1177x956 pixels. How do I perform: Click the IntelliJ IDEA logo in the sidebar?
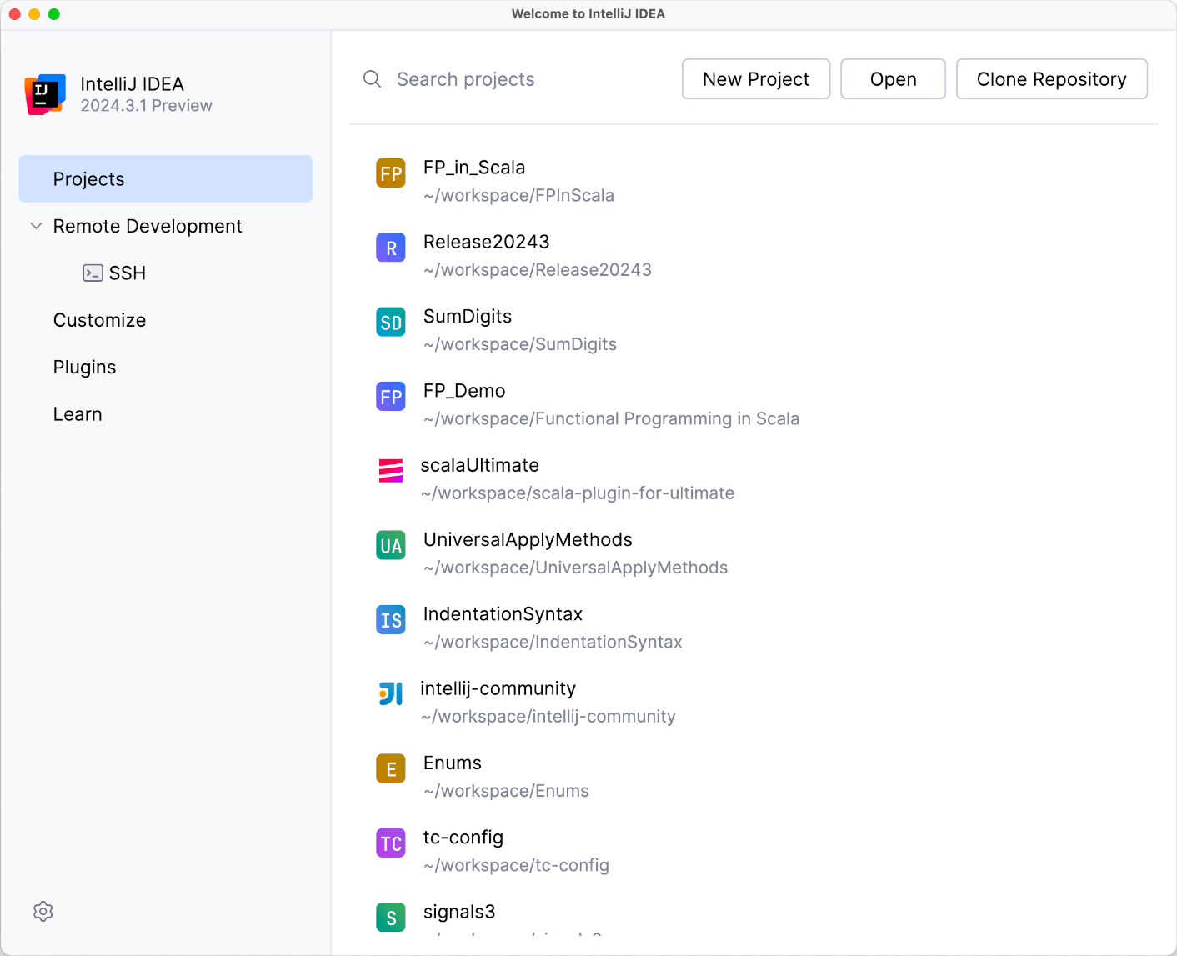point(44,94)
